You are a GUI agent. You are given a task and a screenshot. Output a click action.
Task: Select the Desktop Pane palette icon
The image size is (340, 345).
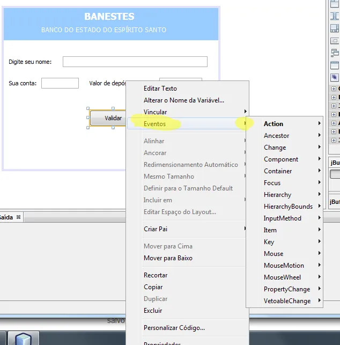coord(335,53)
